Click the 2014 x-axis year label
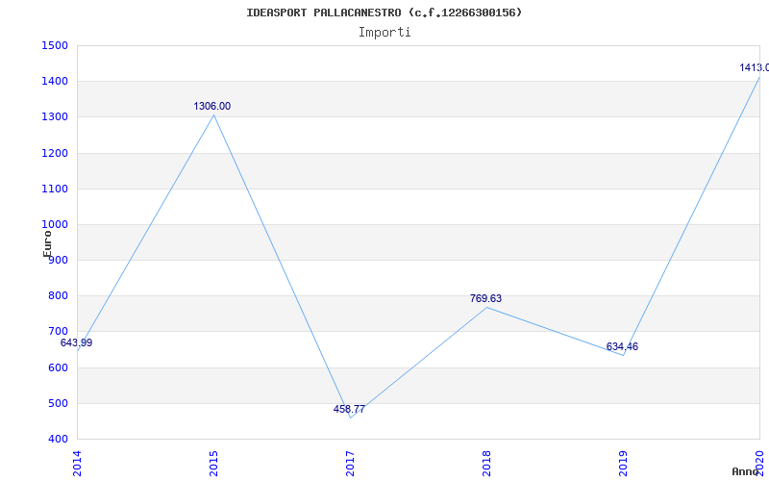769x481 pixels. pyautogui.click(x=77, y=464)
